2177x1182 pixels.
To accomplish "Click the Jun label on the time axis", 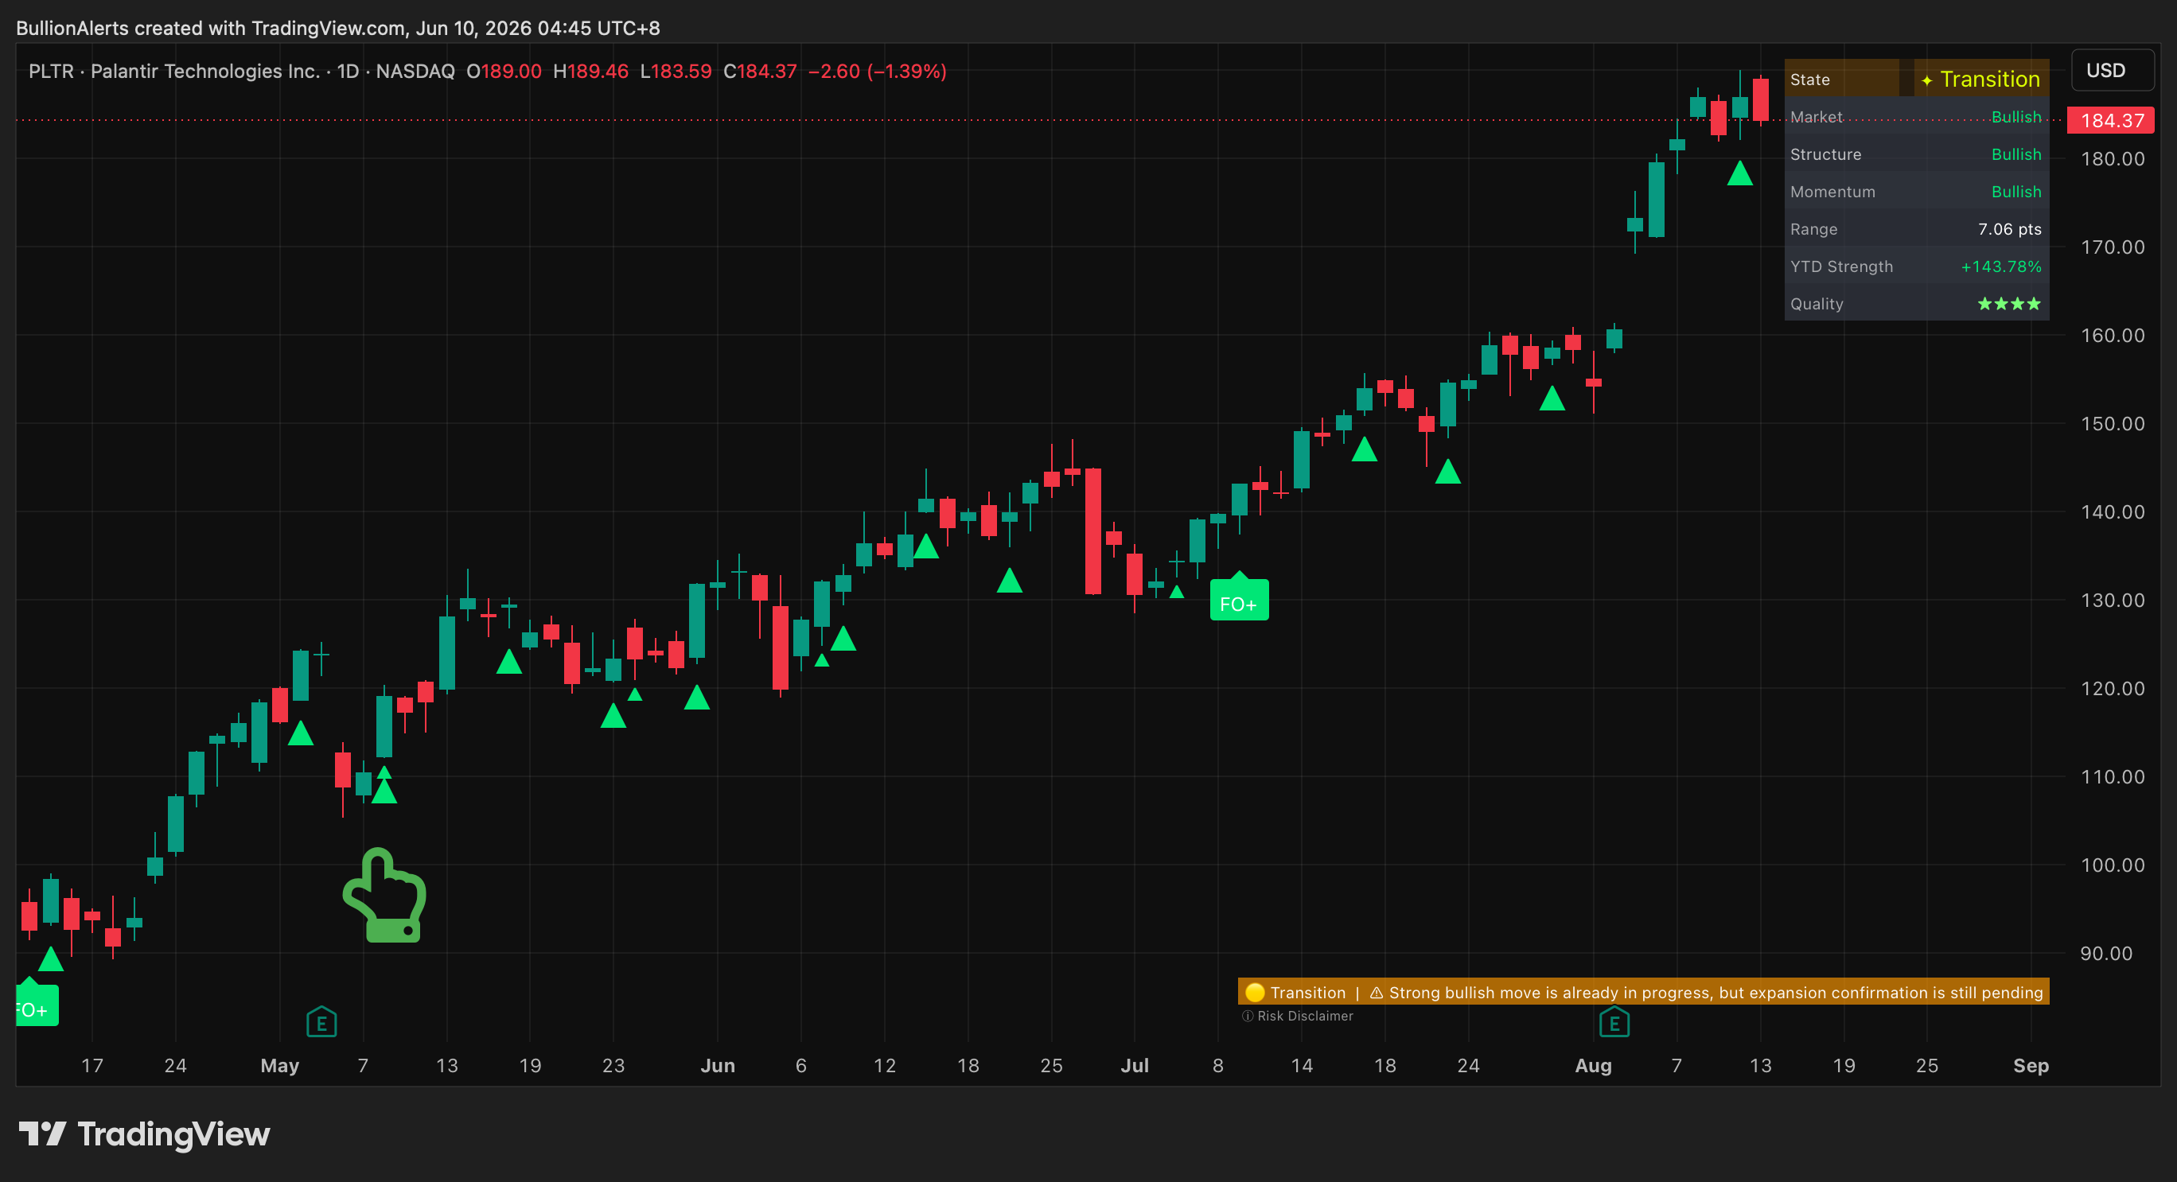I will pyautogui.click(x=718, y=1065).
